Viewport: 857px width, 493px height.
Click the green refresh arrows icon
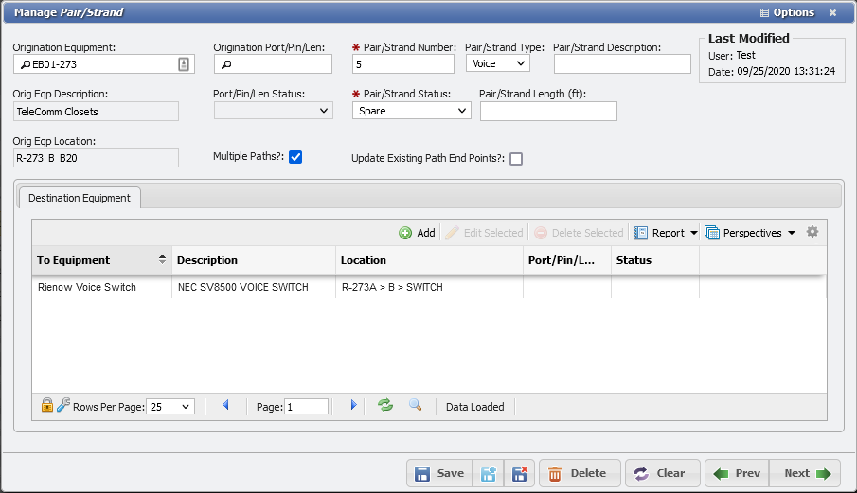point(385,406)
